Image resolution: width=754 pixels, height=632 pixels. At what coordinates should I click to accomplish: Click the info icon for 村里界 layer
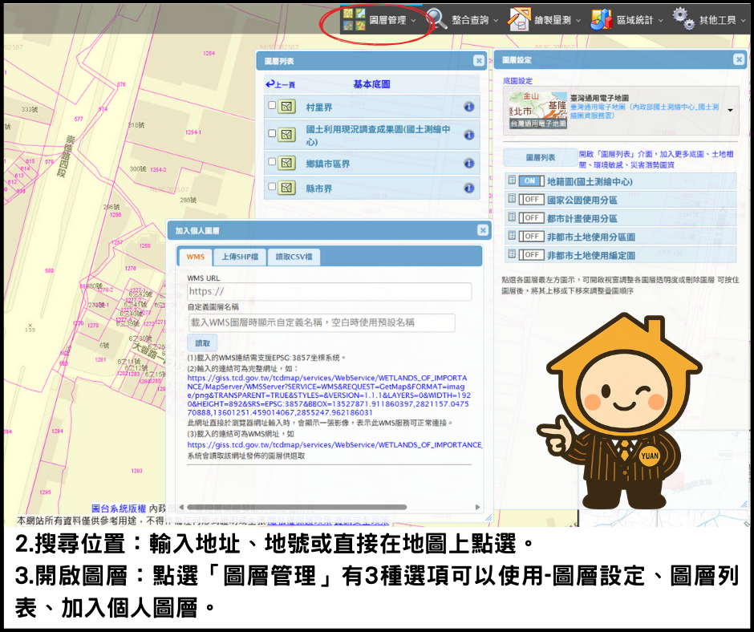coord(468,107)
